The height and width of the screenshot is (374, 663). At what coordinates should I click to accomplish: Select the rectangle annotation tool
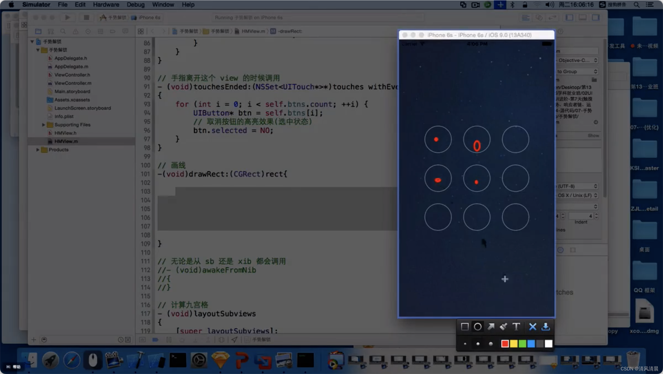465,327
